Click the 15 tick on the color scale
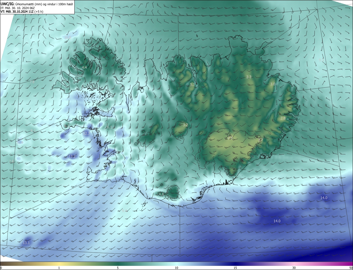The image size is (353, 270). coord(235,268)
